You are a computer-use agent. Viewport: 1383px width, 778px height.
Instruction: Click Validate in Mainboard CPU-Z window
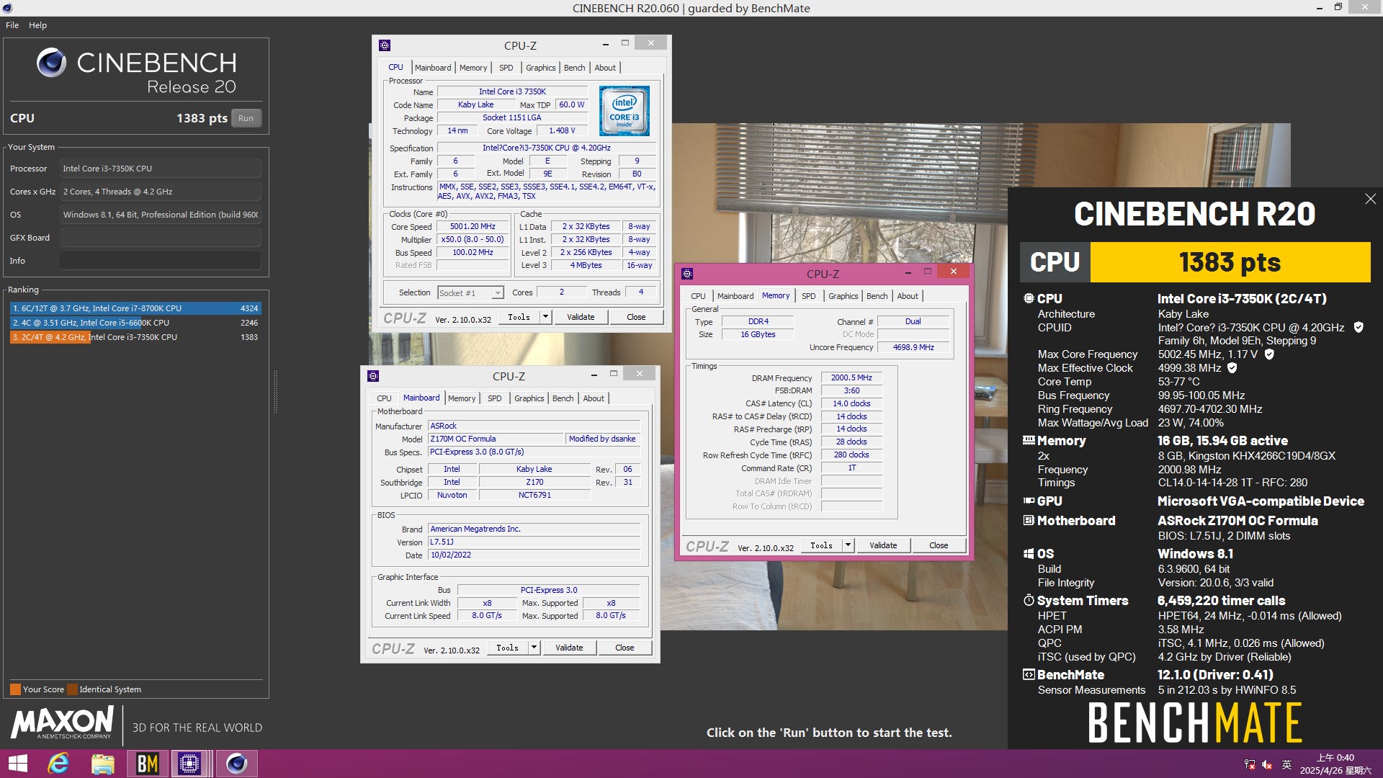pyautogui.click(x=569, y=648)
